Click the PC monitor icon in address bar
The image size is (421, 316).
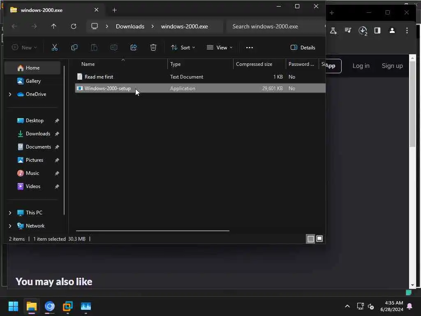(x=95, y=26)
